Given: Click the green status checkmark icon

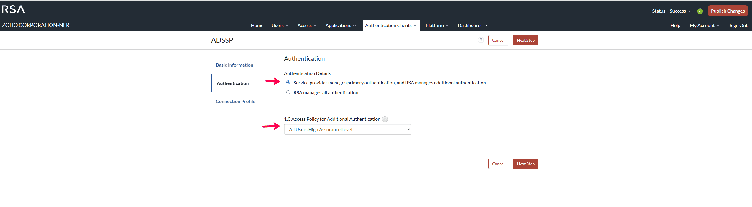Looking at the screenshot, I should [700, 11].
